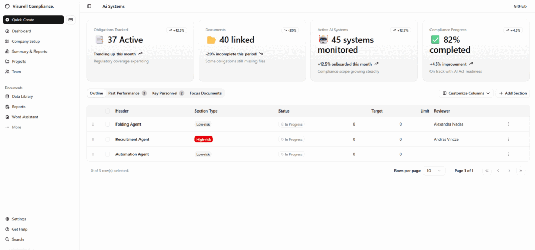Select all rows with the header checkbox
535x250 pixels.
(108, 111)
